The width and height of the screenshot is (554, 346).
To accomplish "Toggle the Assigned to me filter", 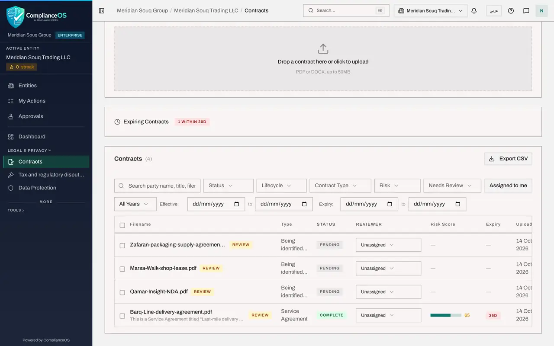I will coord(508,186).
